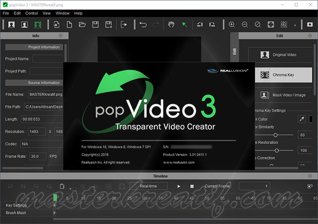The width and height of the screenshot is (318, 224).
Task: Click the timeline page document icon
Action: [x=62, y=186]
